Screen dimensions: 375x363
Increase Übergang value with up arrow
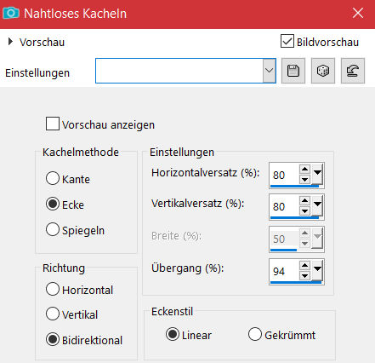304,266
